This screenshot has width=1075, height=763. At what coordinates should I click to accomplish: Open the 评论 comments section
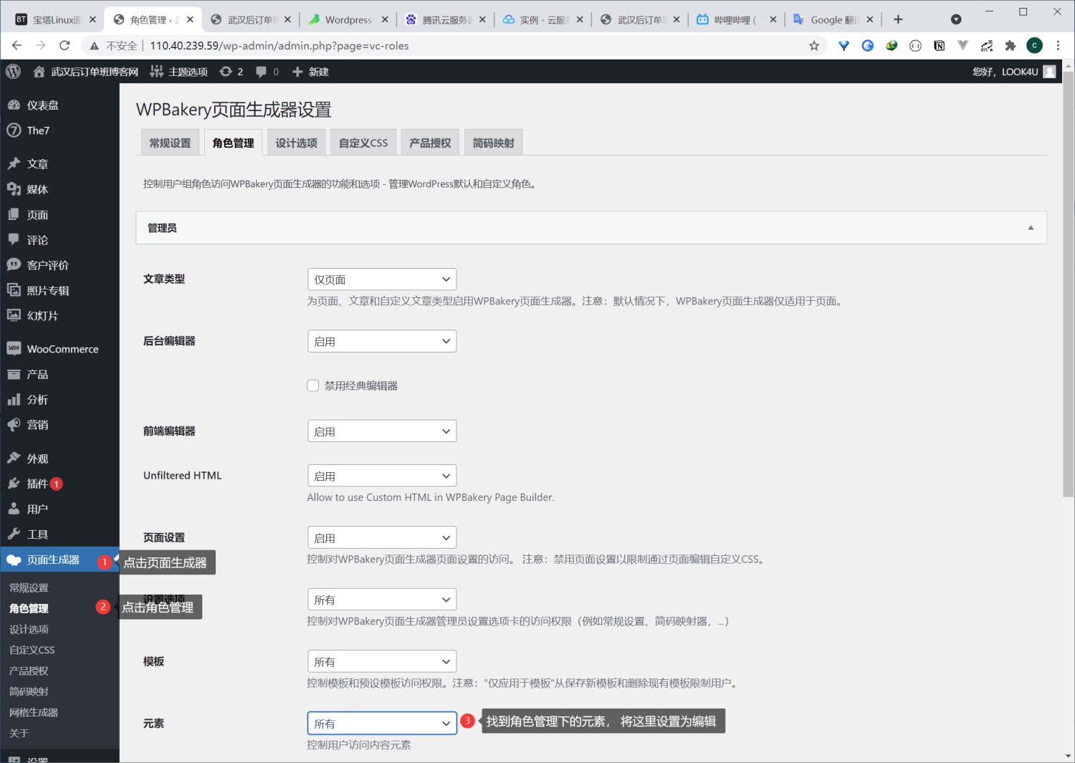(37, 239)
